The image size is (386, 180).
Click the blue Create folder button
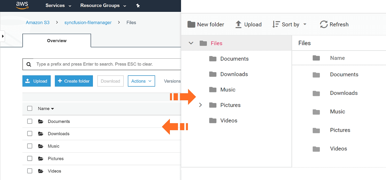click(74, 81)
